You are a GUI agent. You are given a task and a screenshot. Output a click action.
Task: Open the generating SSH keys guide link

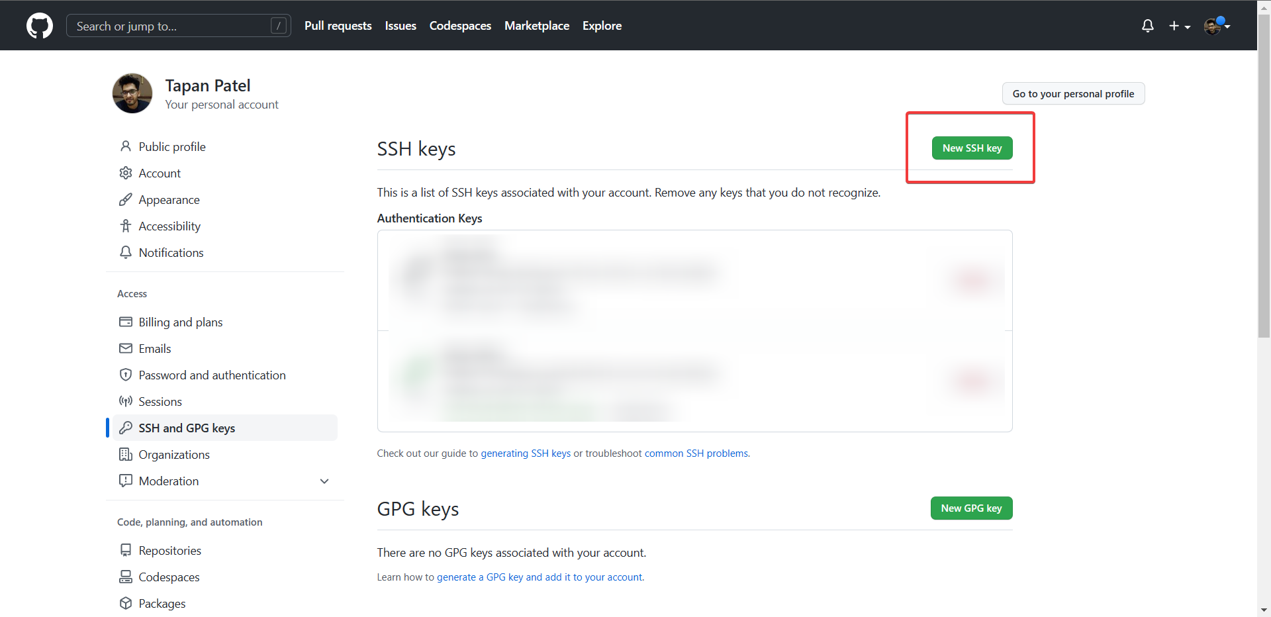point(526,453)
